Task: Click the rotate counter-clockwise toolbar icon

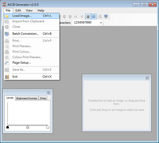Action: (x=64, y=17)
